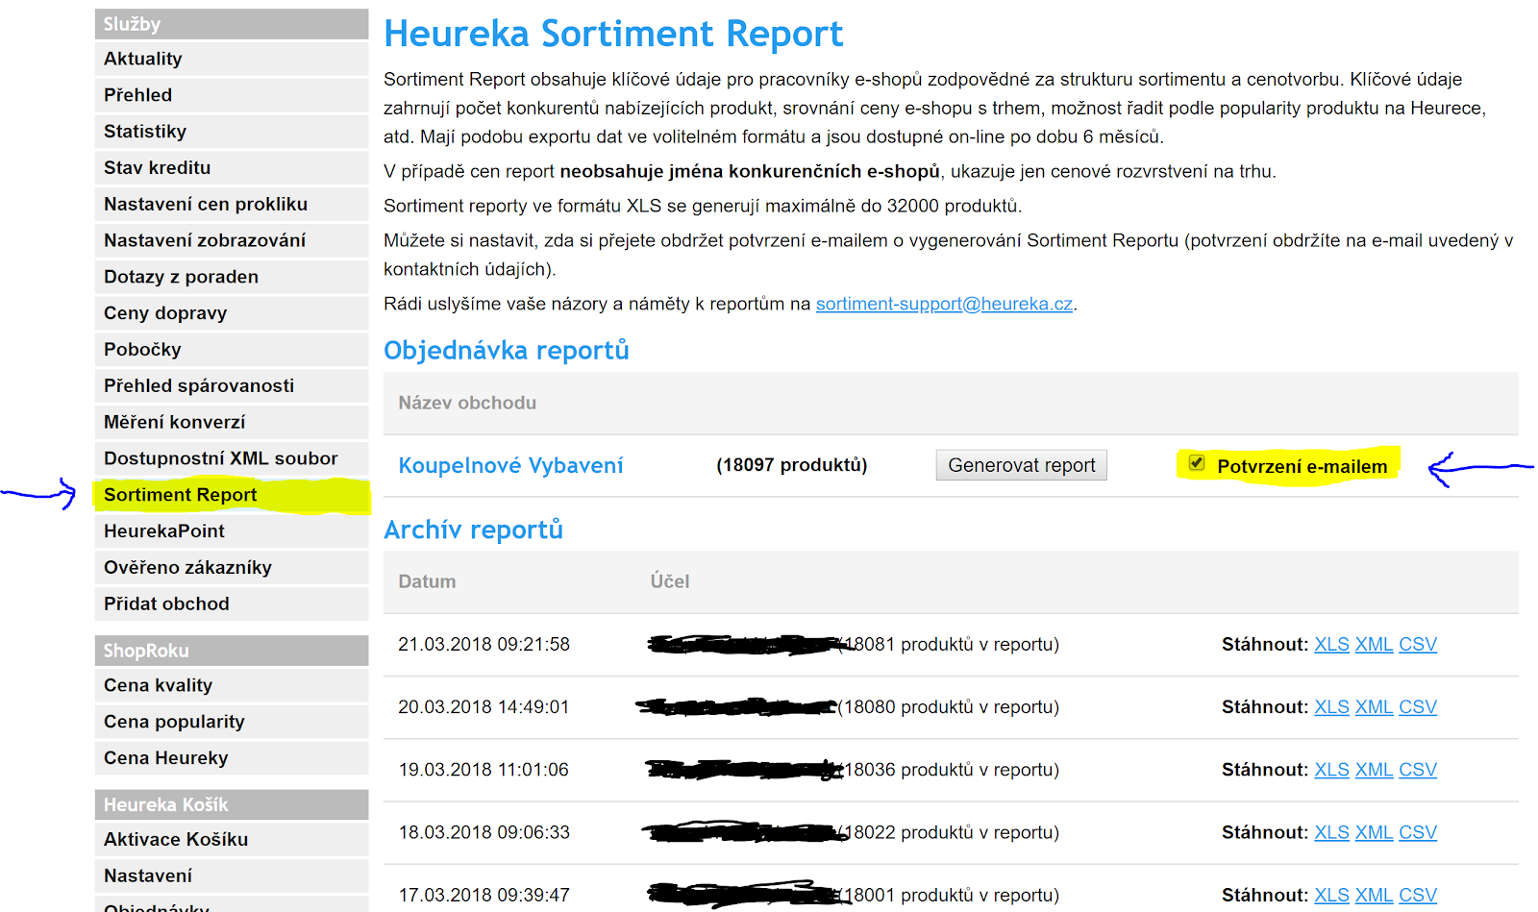Open HeurekaPoint in the sidebar

(x=232, y=530)
